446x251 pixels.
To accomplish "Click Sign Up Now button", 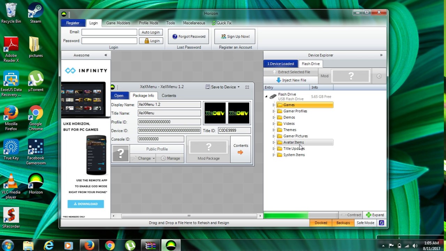I will coord(235,37).
